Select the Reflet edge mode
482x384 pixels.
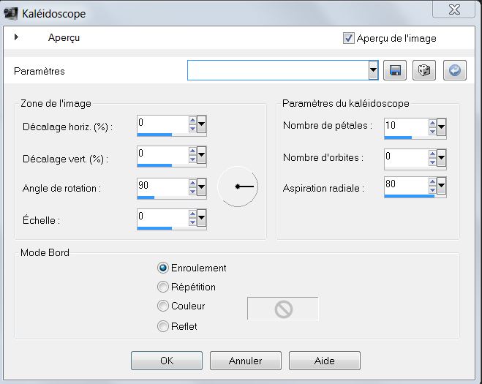coord(162,326)
